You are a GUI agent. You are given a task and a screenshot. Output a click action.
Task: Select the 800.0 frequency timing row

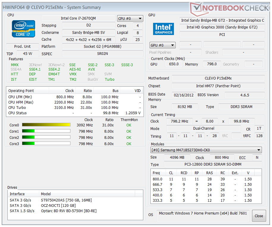[206, 179]
